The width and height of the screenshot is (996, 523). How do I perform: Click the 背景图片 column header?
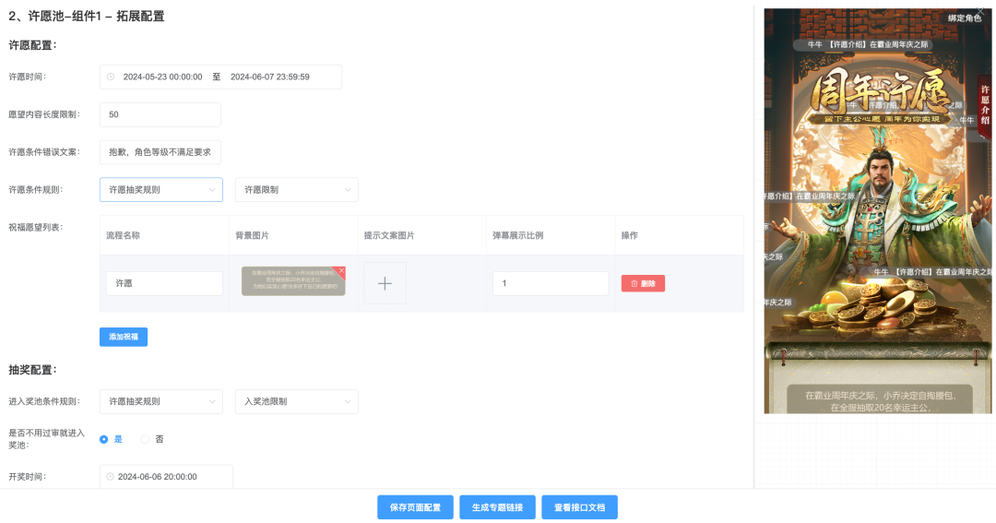tap(252, 235)
